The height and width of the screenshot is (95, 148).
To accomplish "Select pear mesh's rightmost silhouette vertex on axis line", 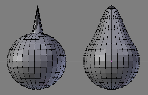I will [140, 61].
